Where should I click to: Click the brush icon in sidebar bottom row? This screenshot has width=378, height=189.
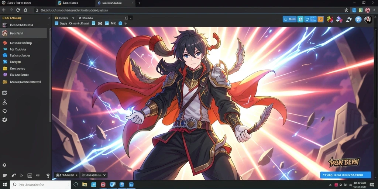(x=14, y=175)
